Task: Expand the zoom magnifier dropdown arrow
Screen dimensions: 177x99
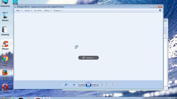Action: [x=68, y=85]
